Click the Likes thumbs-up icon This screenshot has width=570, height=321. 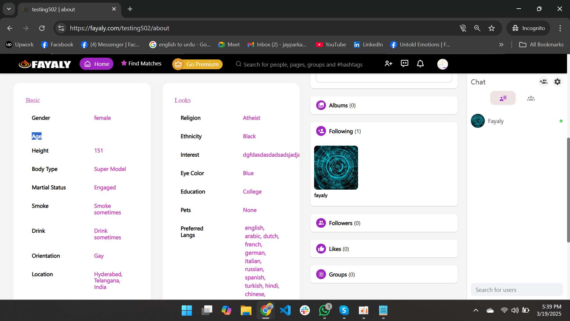tap(321, 249)
